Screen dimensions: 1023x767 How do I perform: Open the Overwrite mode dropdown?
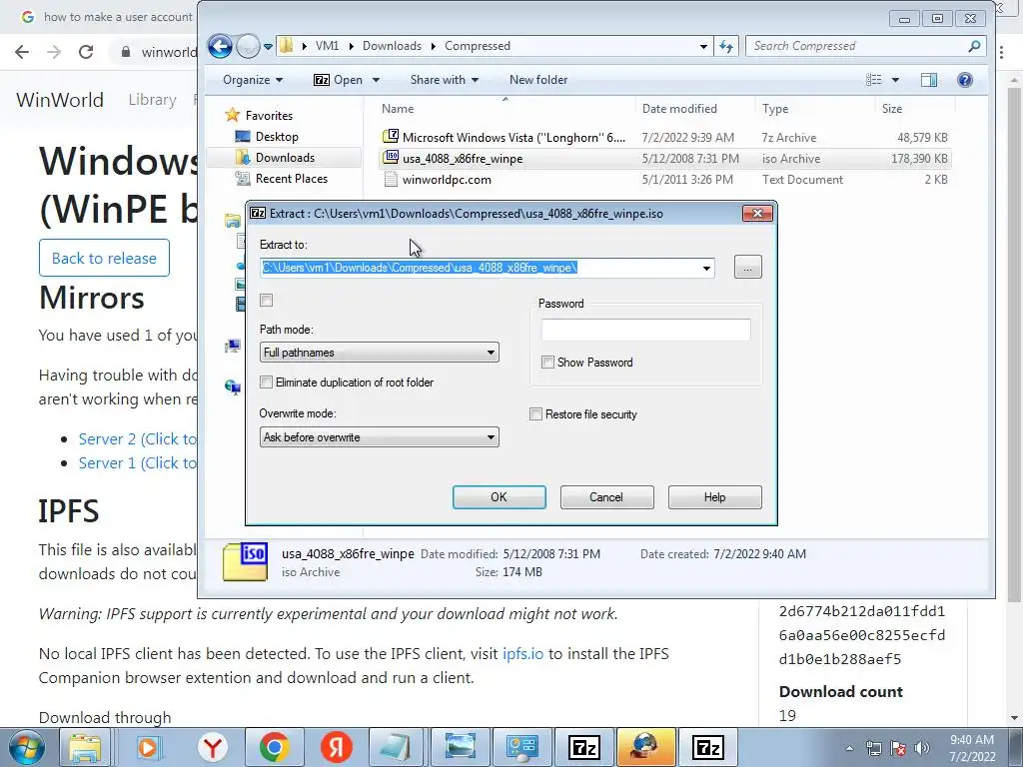click(x=379, y=437)
